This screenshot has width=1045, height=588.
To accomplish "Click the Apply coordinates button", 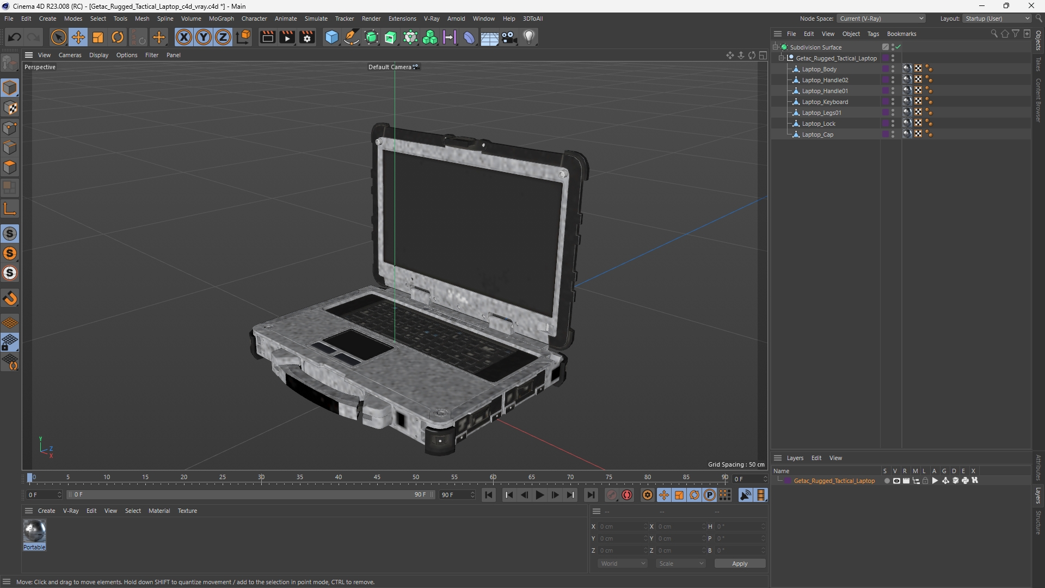I will pos(740,563).
